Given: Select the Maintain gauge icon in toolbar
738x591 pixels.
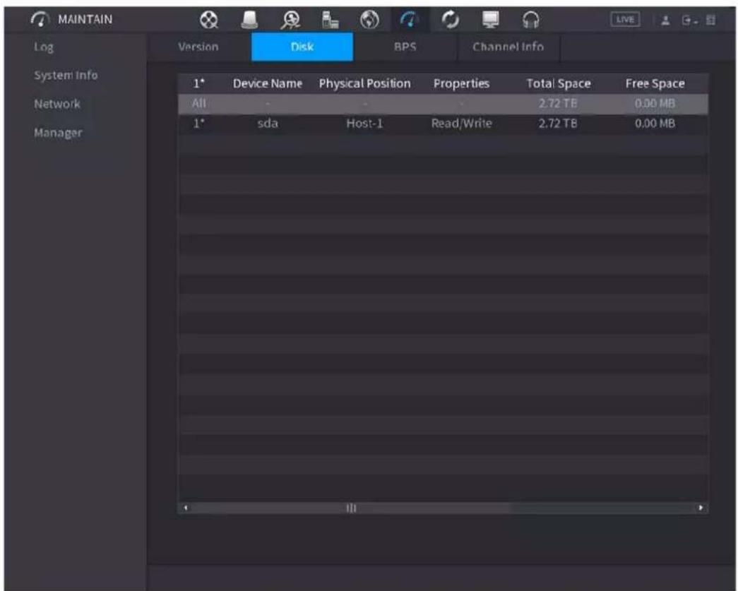Looking at the screenshot, I should pos(410,20).
